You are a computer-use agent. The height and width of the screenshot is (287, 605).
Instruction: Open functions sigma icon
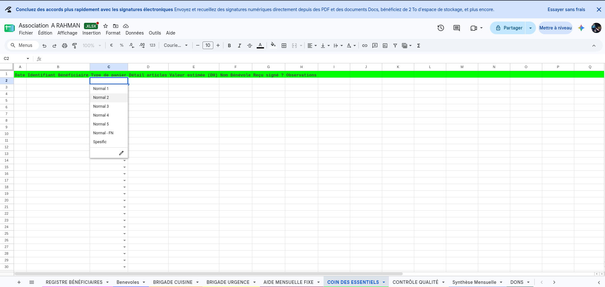419,46
